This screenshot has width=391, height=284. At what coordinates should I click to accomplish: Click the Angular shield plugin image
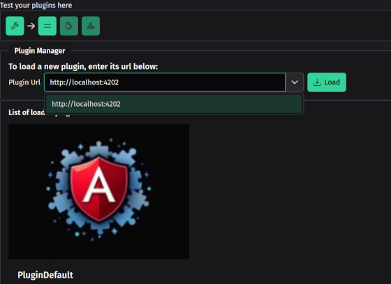point(98,192)
